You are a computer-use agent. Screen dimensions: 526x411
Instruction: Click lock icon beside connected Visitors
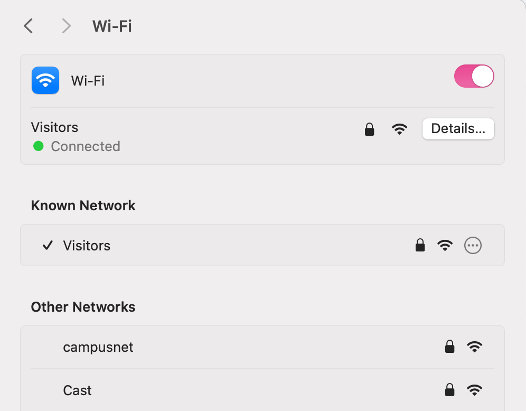point(369,129)
